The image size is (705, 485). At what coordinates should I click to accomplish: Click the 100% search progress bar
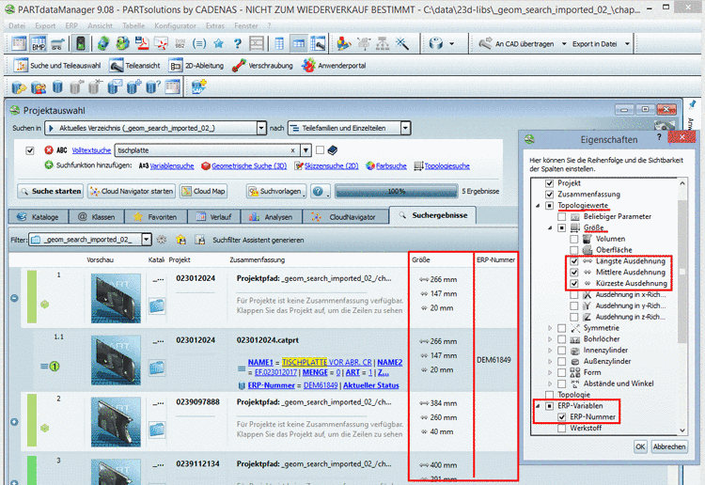tap(396, 191)
